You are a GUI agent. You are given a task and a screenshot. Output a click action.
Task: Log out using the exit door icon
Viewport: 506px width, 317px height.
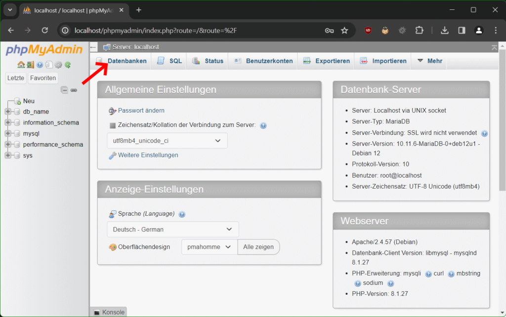(30, 65)
